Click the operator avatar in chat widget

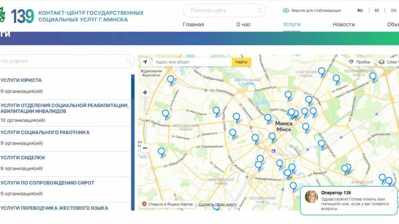pos(312,197)
